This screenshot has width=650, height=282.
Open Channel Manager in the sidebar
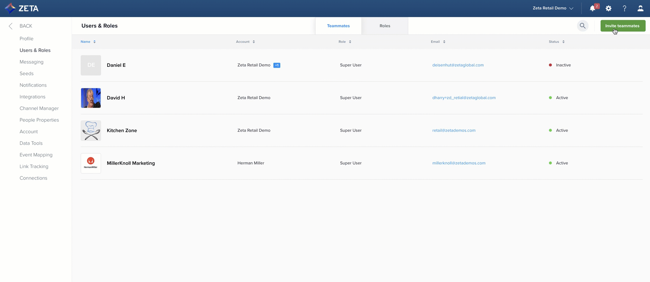point(39,108)
